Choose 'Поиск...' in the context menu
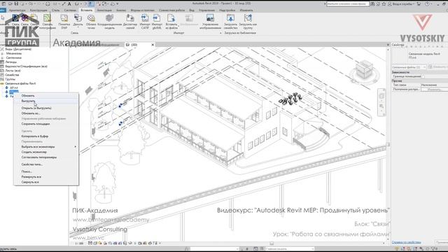 pos(27,171)
